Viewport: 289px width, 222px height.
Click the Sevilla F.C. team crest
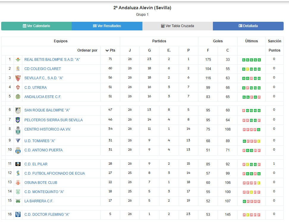[x=18, y=78]
